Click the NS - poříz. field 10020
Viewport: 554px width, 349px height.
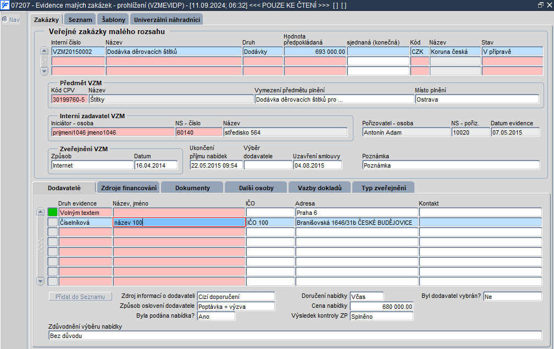coord(471,132)
